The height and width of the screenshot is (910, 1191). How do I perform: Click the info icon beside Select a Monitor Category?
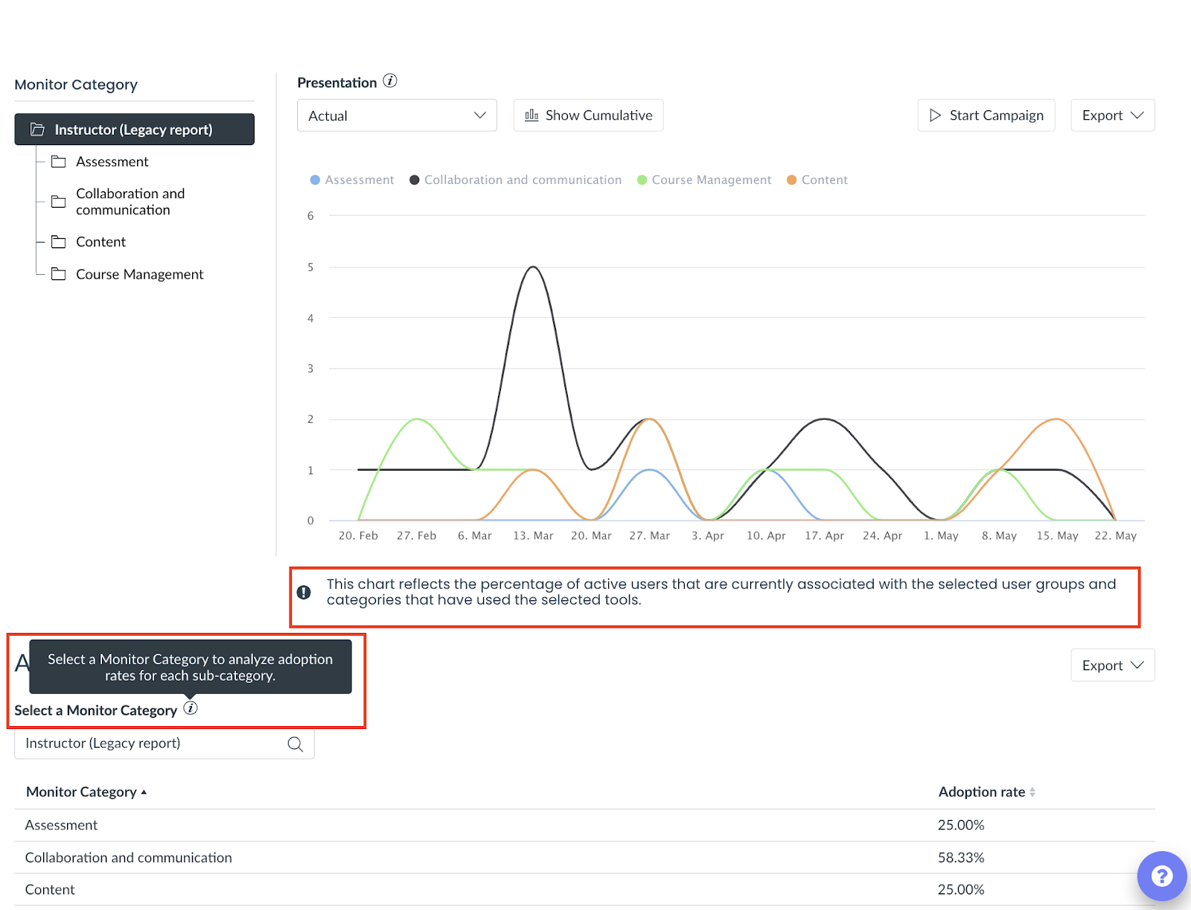[x=191, y=708]
